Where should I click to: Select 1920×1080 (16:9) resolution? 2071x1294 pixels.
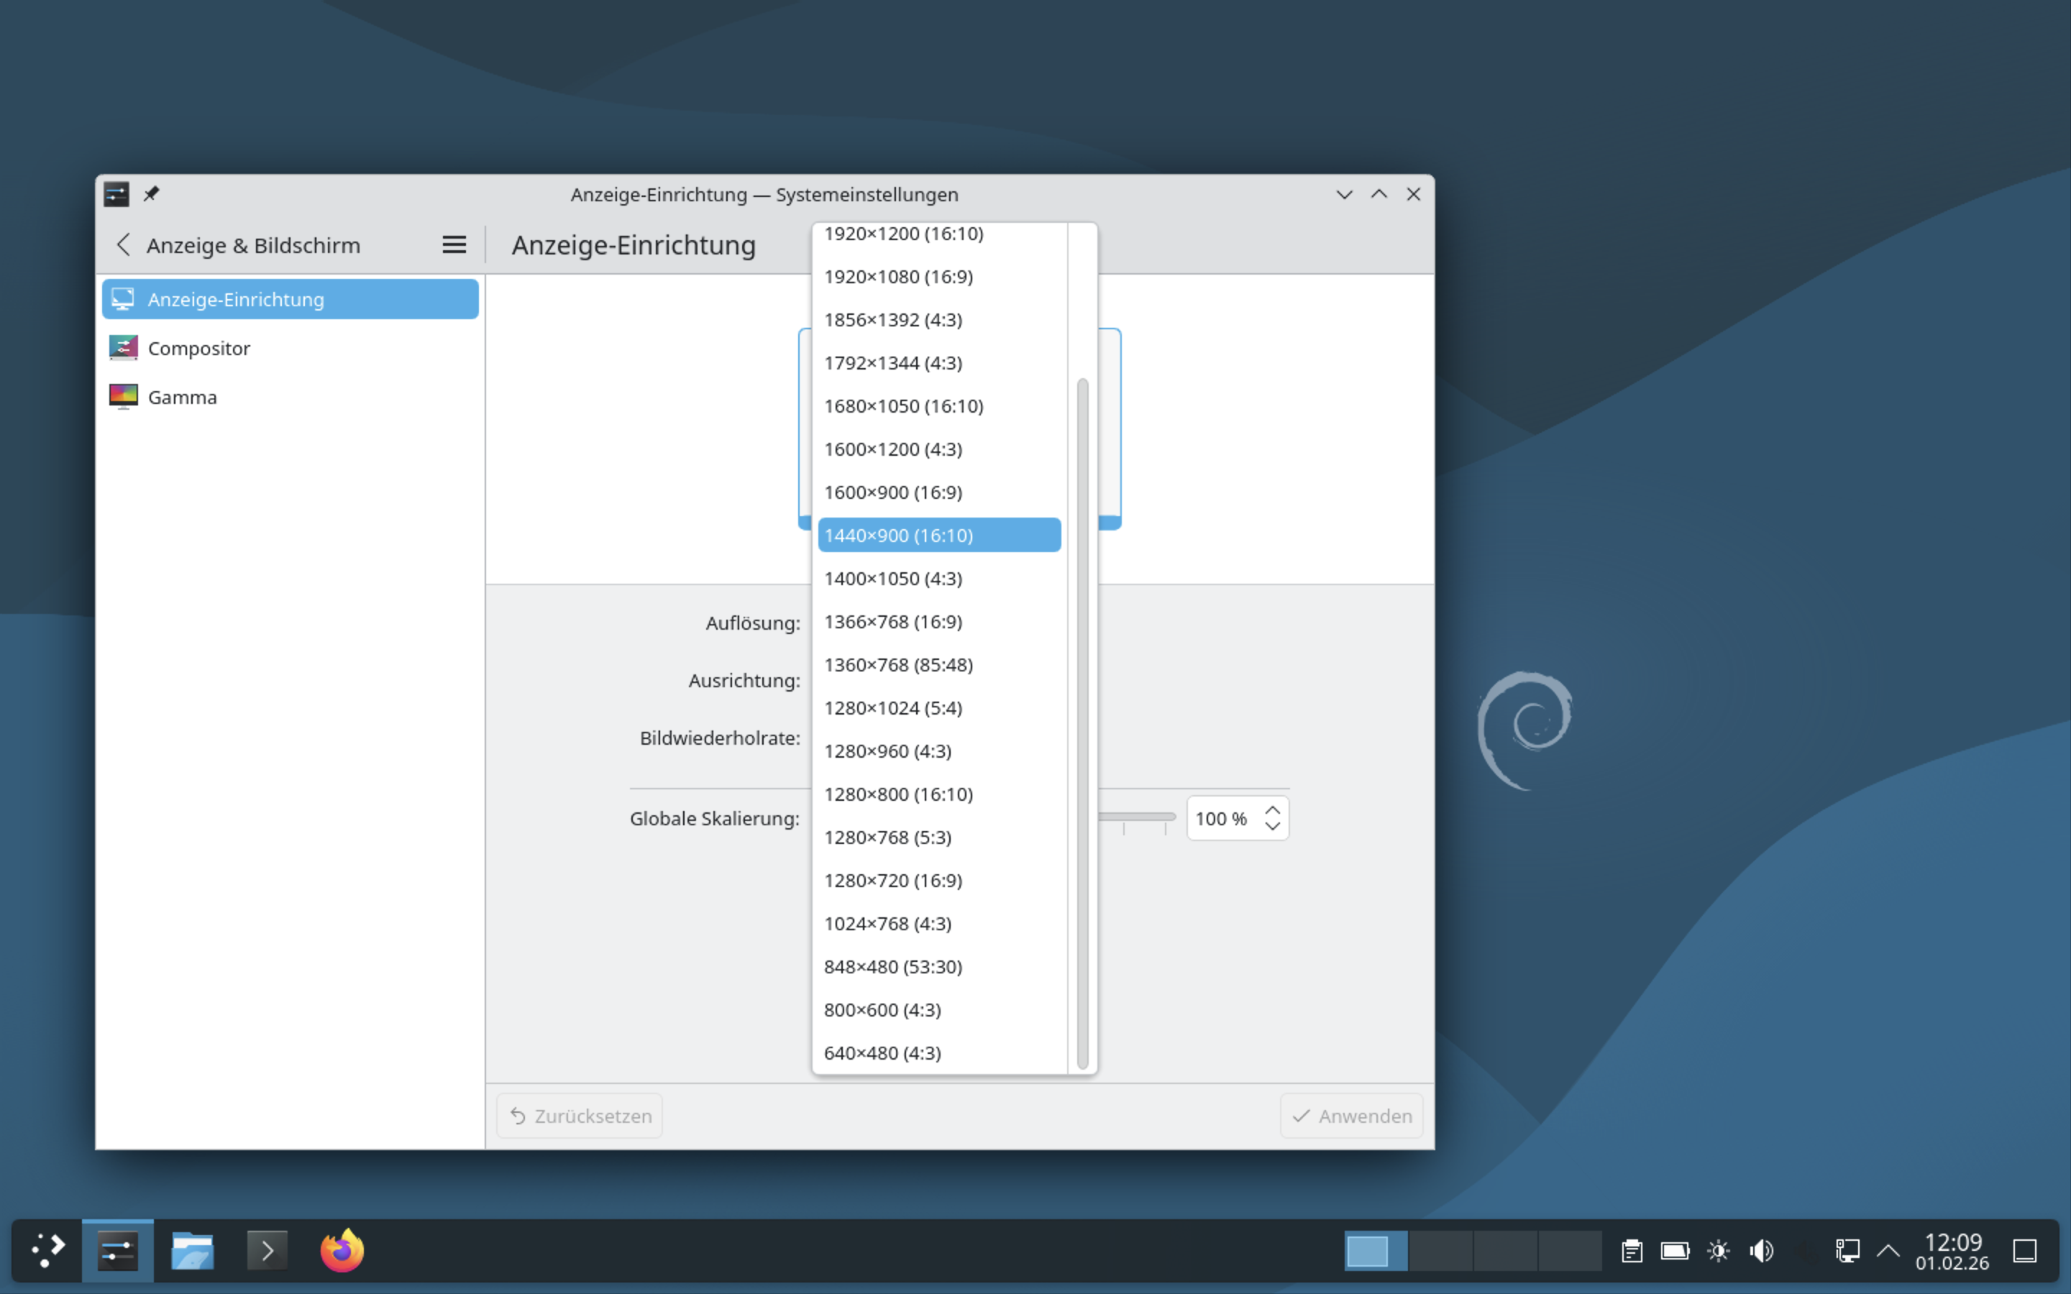point(897,277)
